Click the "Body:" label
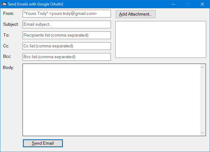The height and width of the screenshot is (152, 210). pos(9,67)
